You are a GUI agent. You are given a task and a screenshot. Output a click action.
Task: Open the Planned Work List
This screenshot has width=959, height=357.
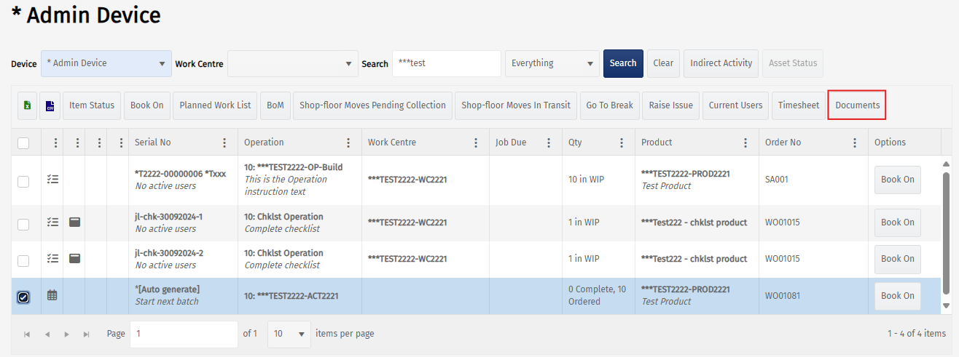(215, 105)
